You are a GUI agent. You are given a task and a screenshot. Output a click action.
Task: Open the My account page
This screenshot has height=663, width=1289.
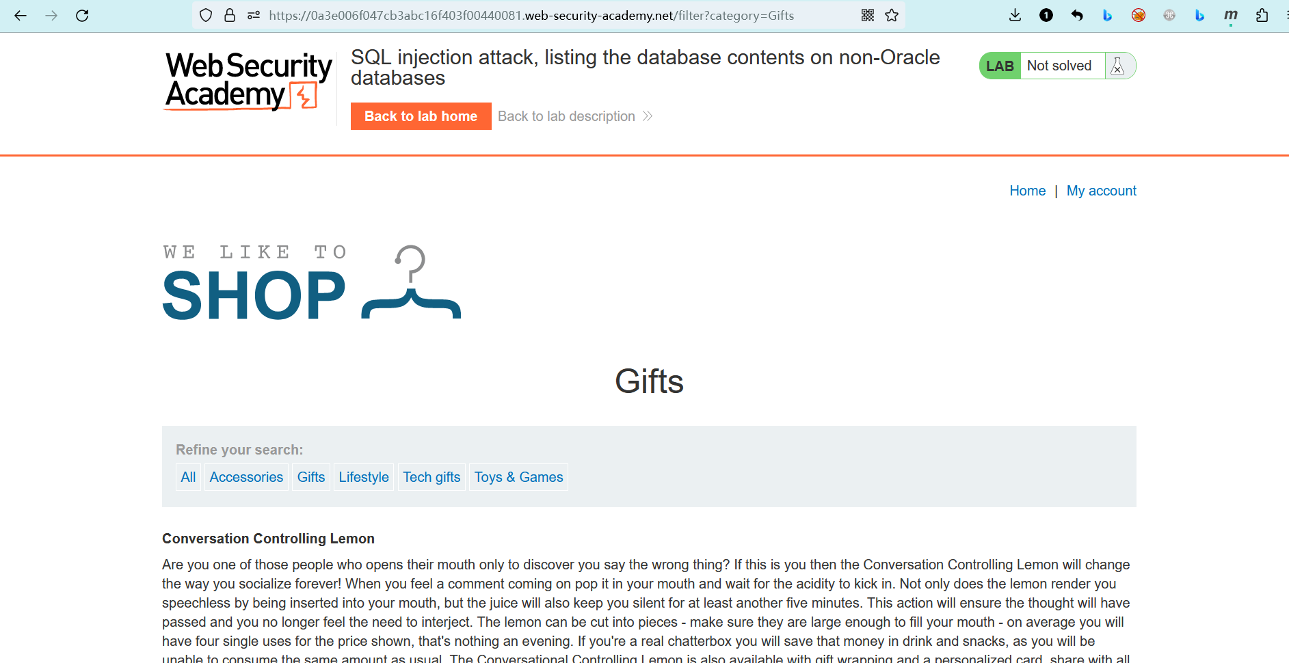pos(1101,191)
